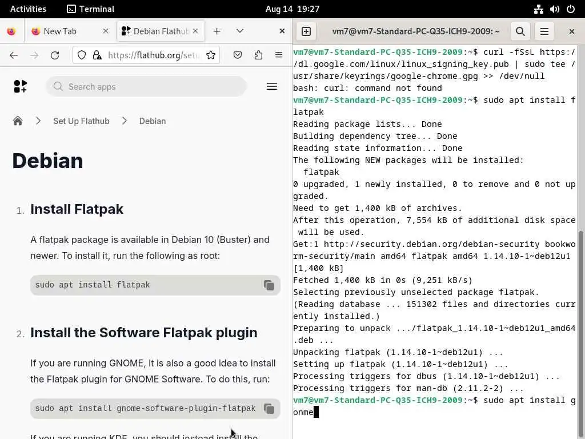Click Install the Software Flatpak plugin heading

144,333
